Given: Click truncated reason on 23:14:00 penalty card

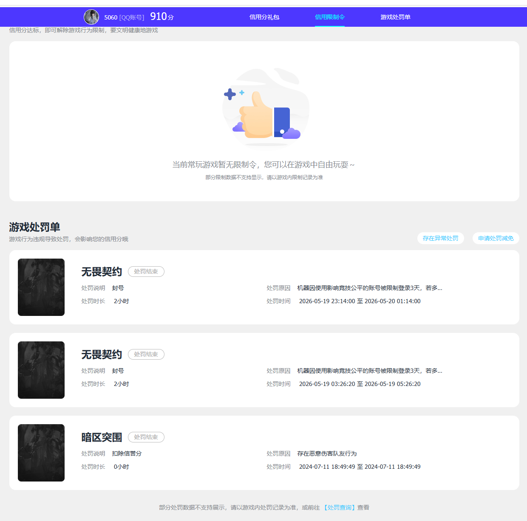Looking at the screenshot, I should coord(370,288).
